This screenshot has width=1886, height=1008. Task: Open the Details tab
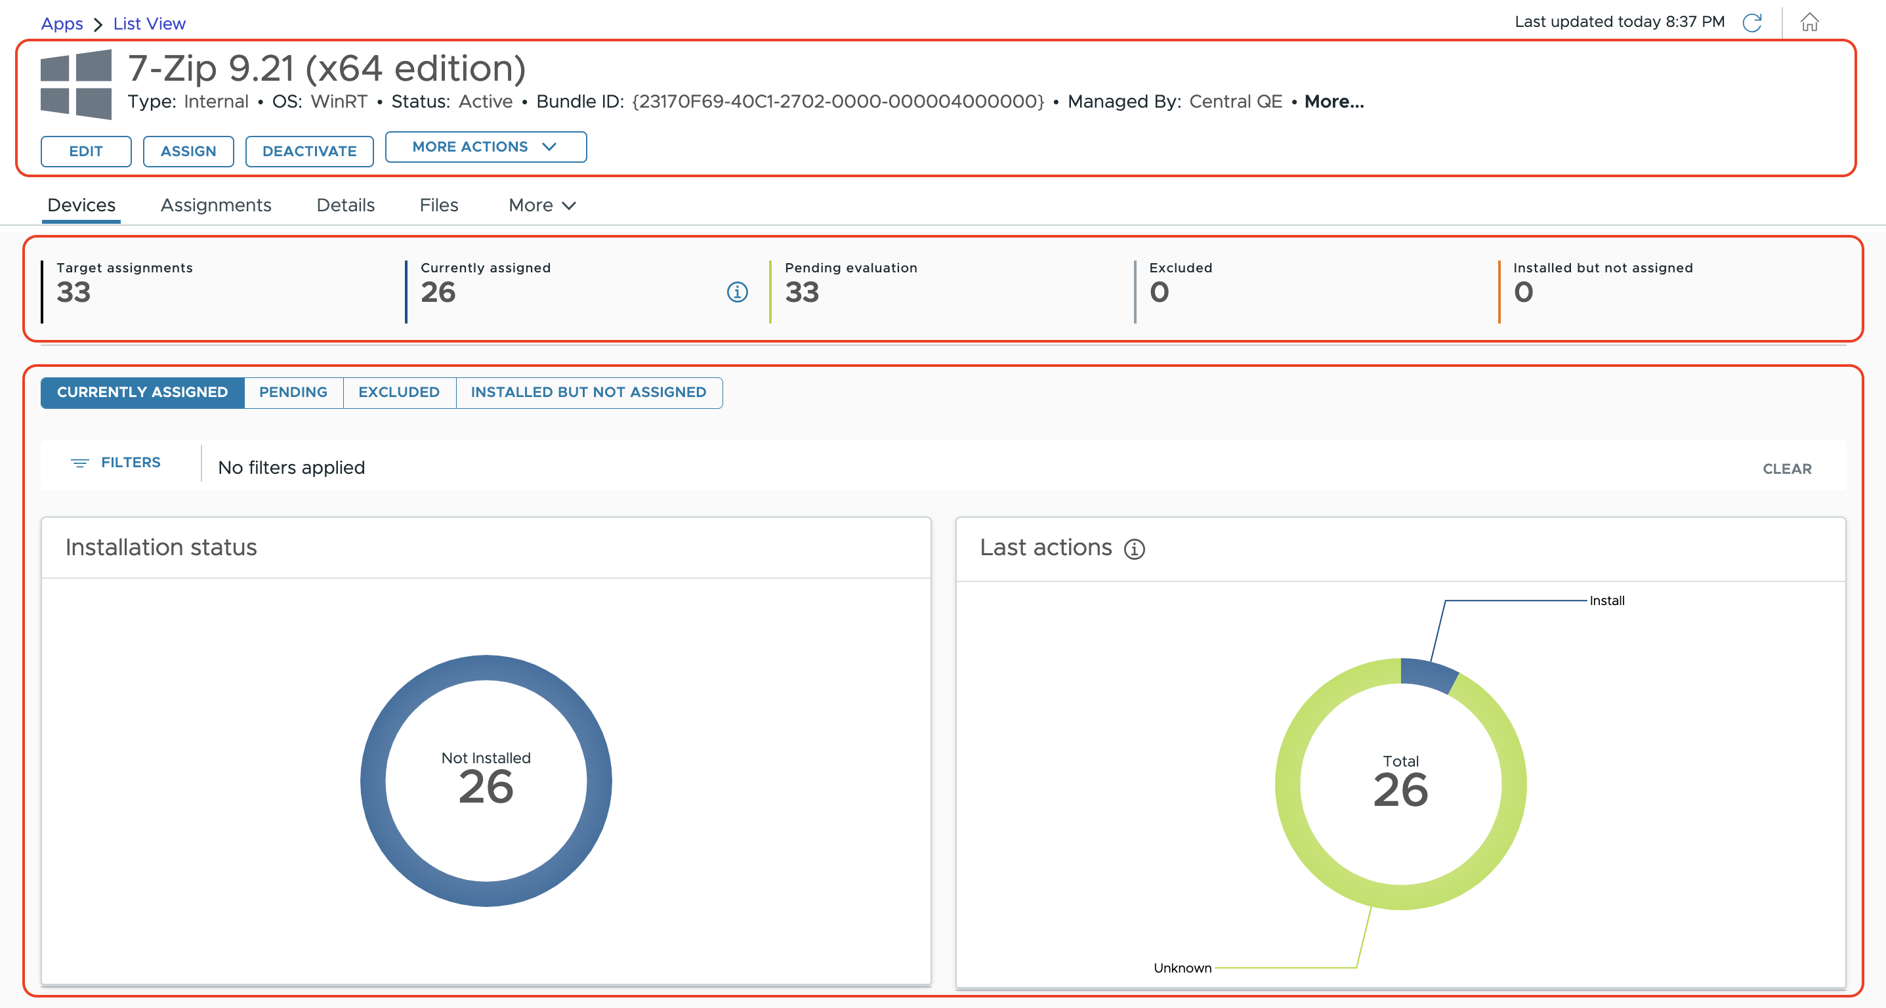coord(346,205)
